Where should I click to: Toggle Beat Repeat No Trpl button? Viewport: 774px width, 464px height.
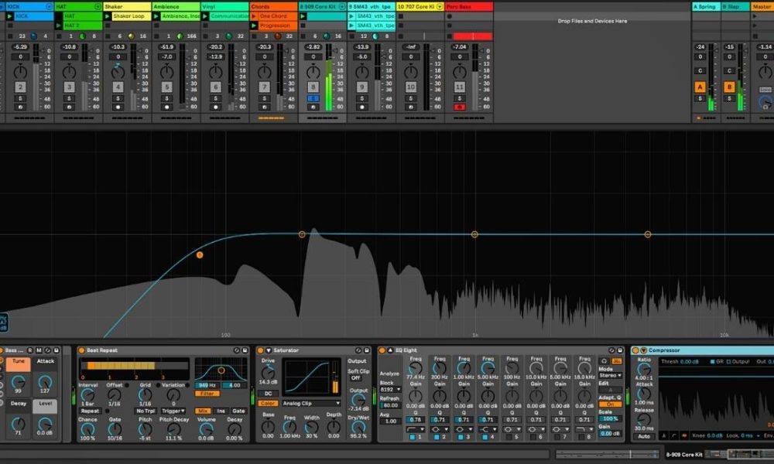[146, 411]
